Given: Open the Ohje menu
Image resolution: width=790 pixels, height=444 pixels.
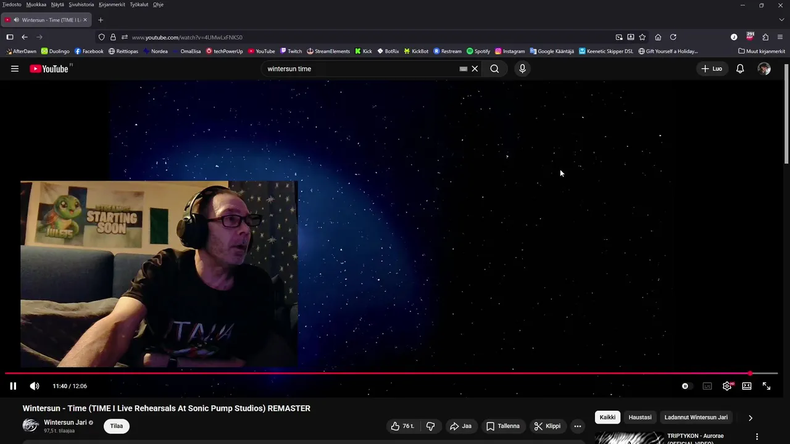Looking at the screenshot, I should point(158,4).
